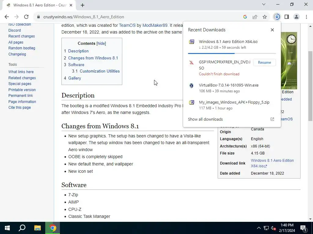Click the ISO file icon for Windows 8.1 download

(x=192, y=42)
